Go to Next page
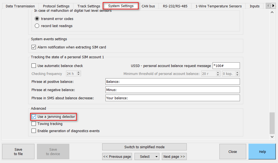The image size is (278, 163). (174, 157)
